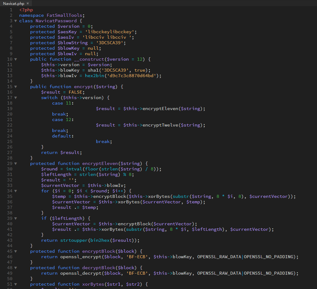
Task: Place cursor on the namespace FatSmallTools name
Action: coord(65,15)
